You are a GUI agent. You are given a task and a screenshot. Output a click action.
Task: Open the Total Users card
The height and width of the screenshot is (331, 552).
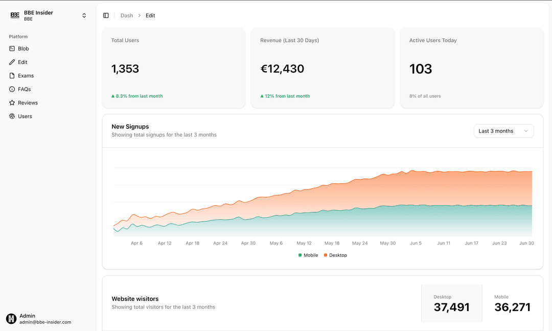pyautogui.click(x=173, y=68)
